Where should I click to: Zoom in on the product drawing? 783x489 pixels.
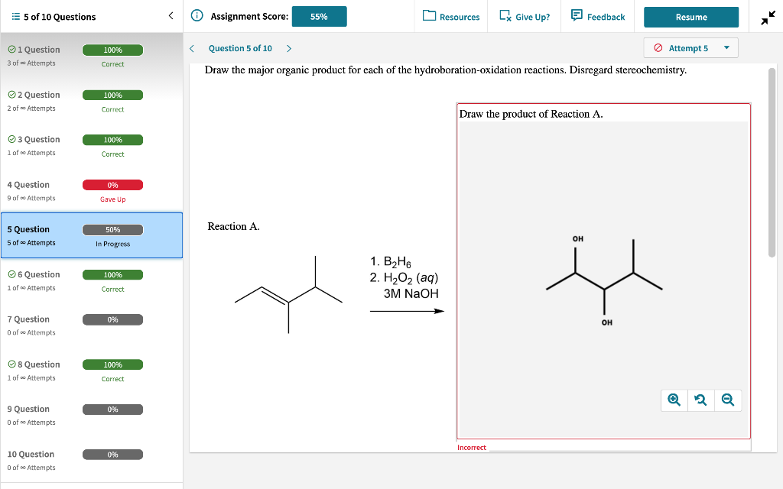pos(674,400)
